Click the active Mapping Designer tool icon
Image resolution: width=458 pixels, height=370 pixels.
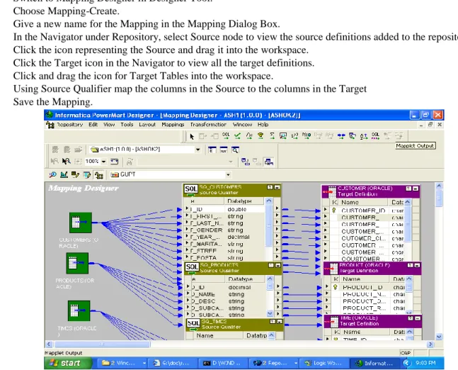coord(99,175)
